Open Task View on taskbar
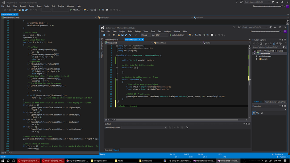290x163 pixels. click(x=13, y=160)
